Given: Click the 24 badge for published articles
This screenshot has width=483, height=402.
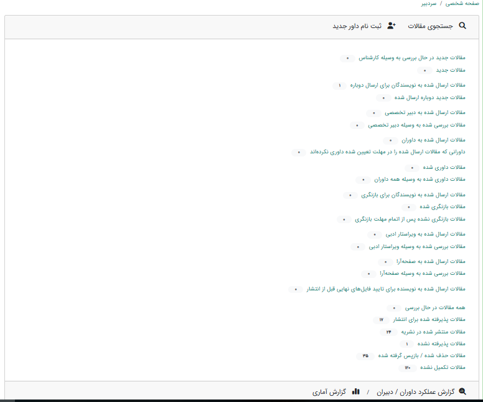Looking at the screenshot, I should pyautogui.click(x=388, y=332).
